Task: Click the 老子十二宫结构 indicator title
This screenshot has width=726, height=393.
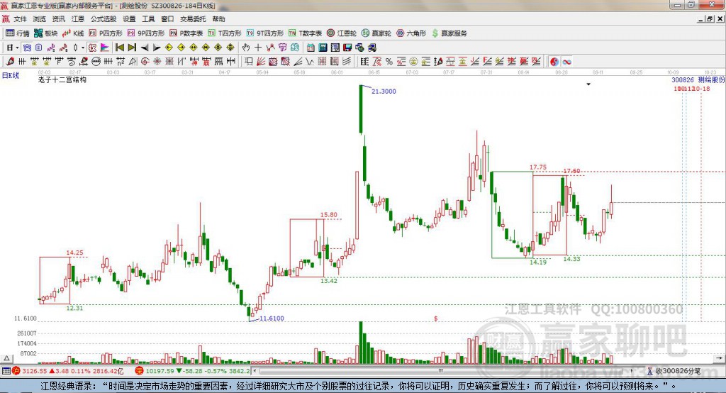Action: (x=62, y=79)
